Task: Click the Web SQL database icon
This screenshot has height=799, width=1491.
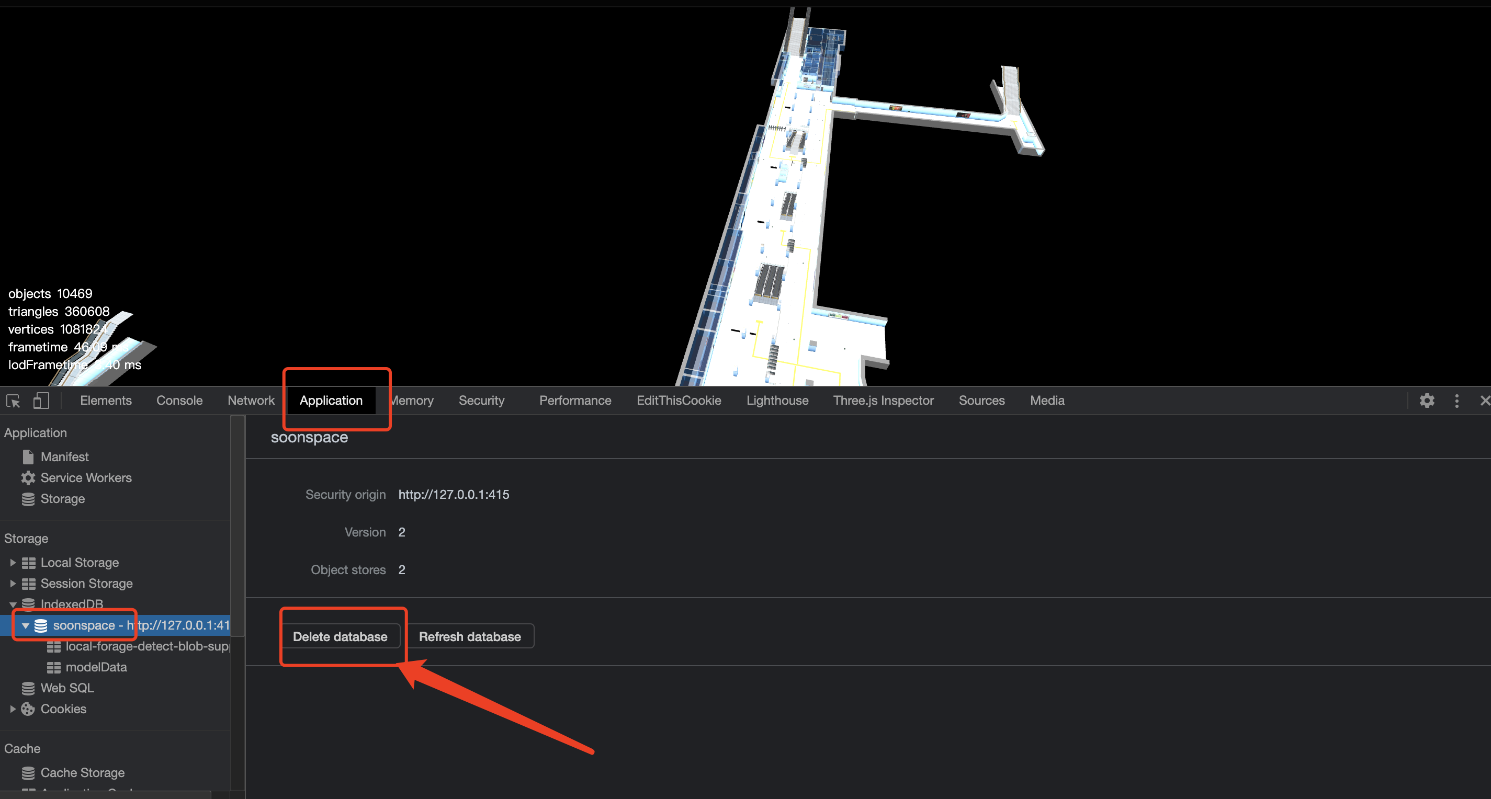Action: pos(28,688)
